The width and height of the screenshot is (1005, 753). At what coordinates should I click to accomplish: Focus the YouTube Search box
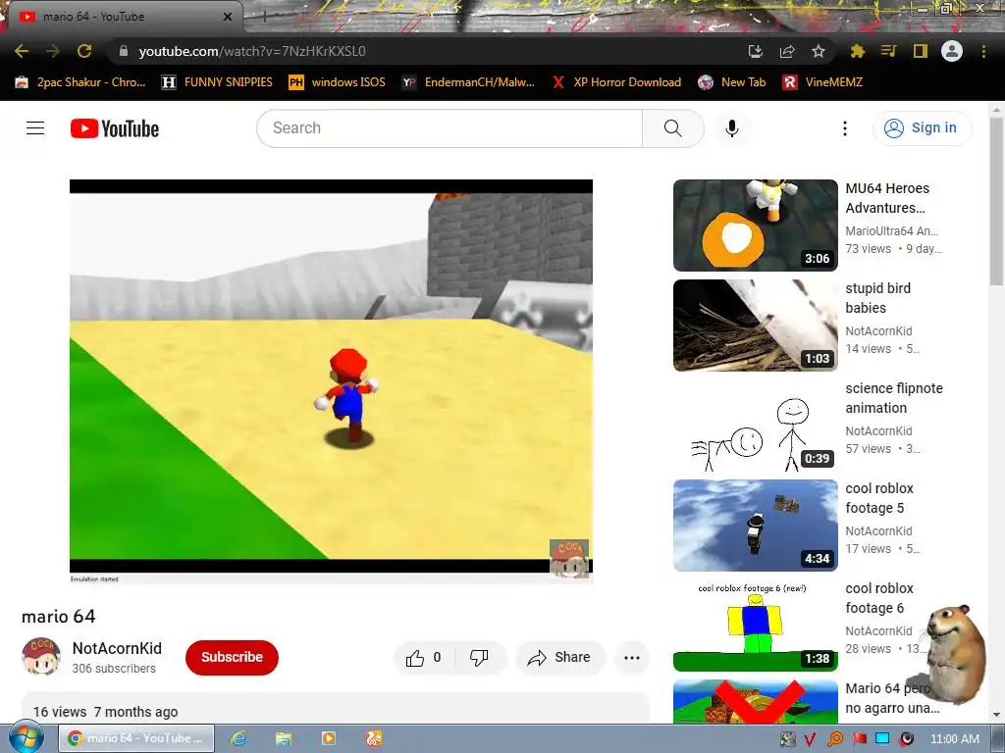[450, 128]
